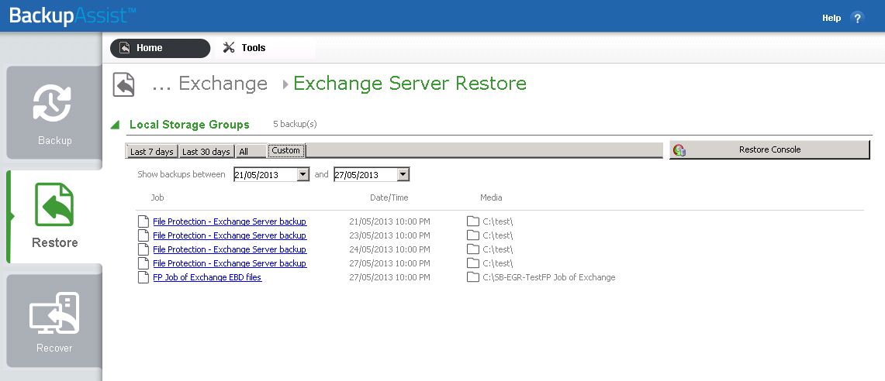Click the 5 backup(s) count label
This screenshot has height=381, width=885.
click(x=295, y=124)
